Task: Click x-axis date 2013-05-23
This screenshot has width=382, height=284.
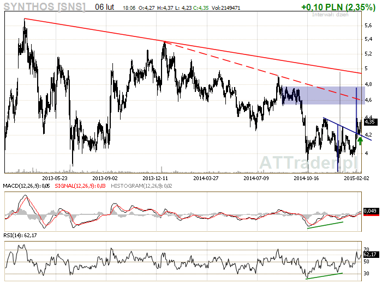Action: [x=55, y=178]
